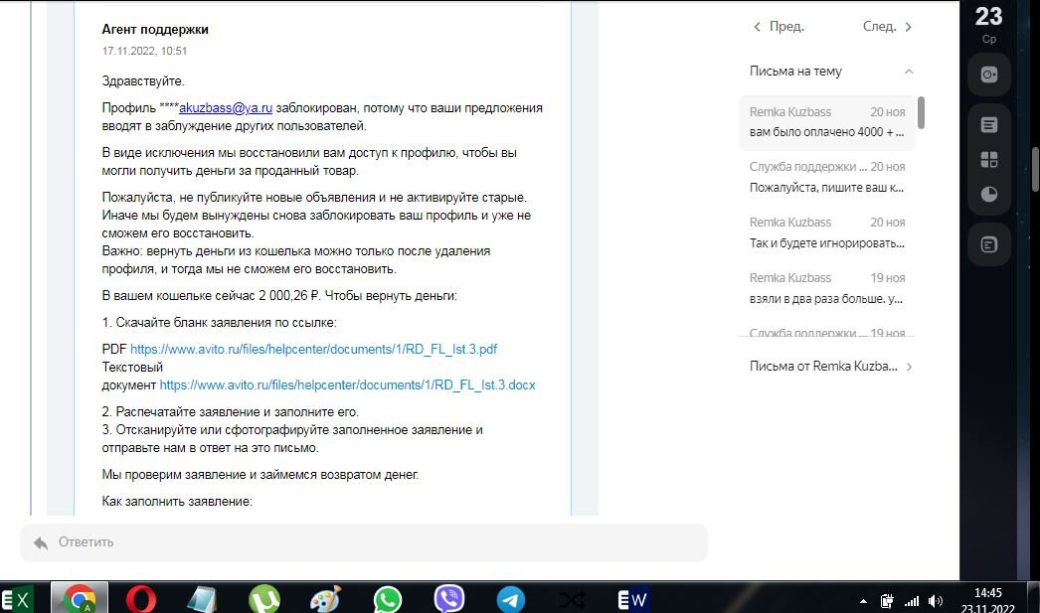Click the date 17.11.2022, 10:51
Image resolution: width=1040 pixels, height=613 pixels.
click(144, 51)
